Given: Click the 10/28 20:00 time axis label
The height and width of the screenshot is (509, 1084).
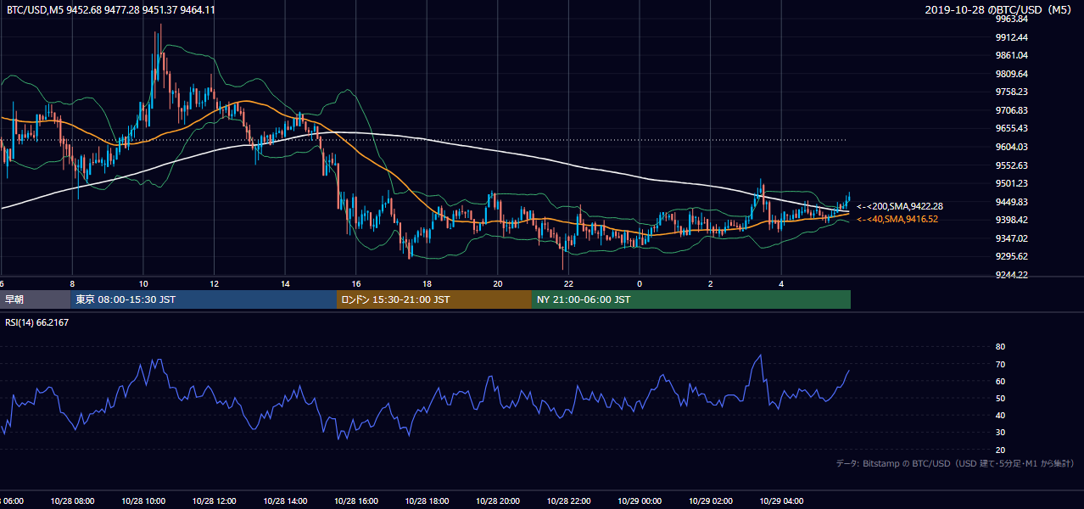Looking at the screenshot, I should [497, 501].
